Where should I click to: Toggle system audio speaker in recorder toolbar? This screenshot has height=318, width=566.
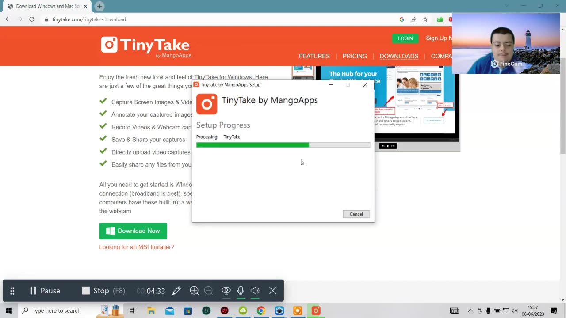(x=255, y=291)
